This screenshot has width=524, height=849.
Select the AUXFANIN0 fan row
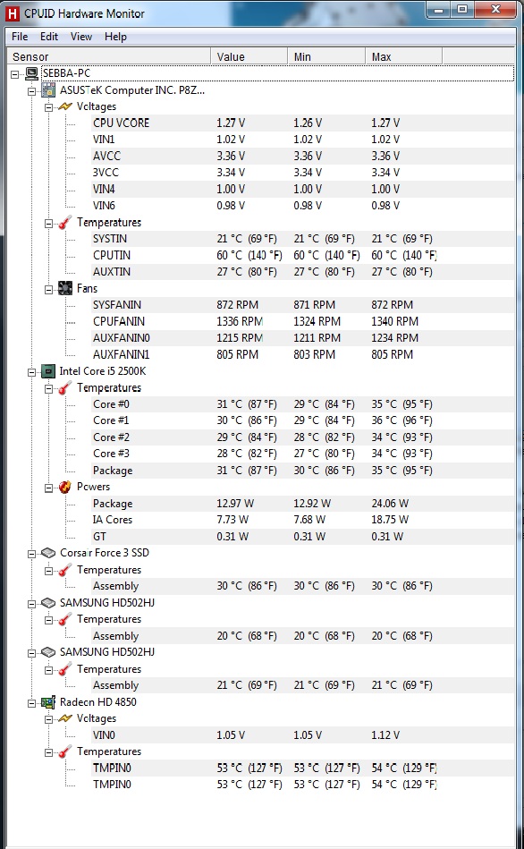[x=302, y=338]
